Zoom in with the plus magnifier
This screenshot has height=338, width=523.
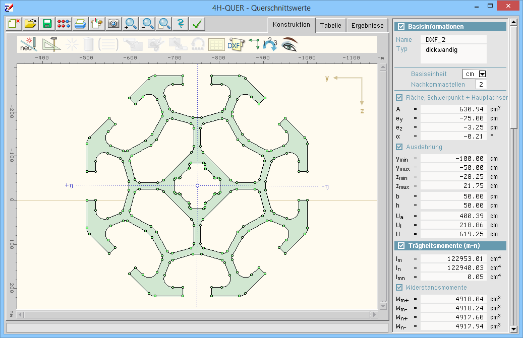click(131, 24)
